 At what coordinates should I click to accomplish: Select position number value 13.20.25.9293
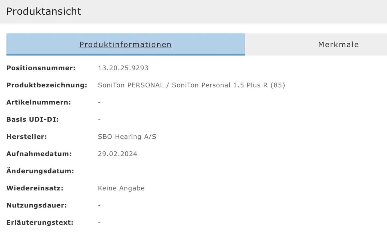click(123, 68)
